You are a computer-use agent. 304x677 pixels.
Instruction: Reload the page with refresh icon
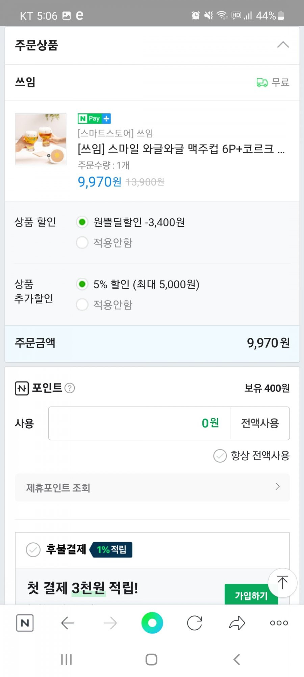(195, 623)
